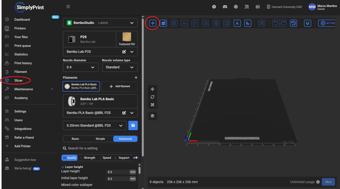Add a filament with plus icon beside Filaments

(136, 78)
